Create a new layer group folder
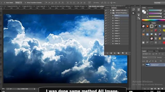Image resolution: width=165 pixels, height=92 pixels. click(159, 89)
